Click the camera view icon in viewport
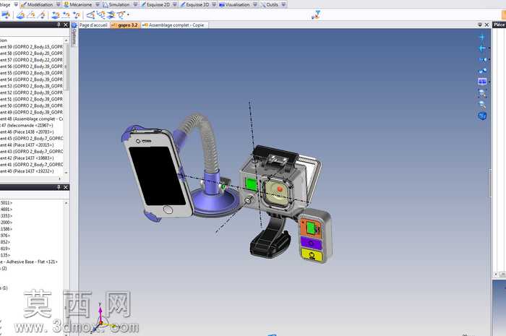The image size is (506, 336). (483, 60)
